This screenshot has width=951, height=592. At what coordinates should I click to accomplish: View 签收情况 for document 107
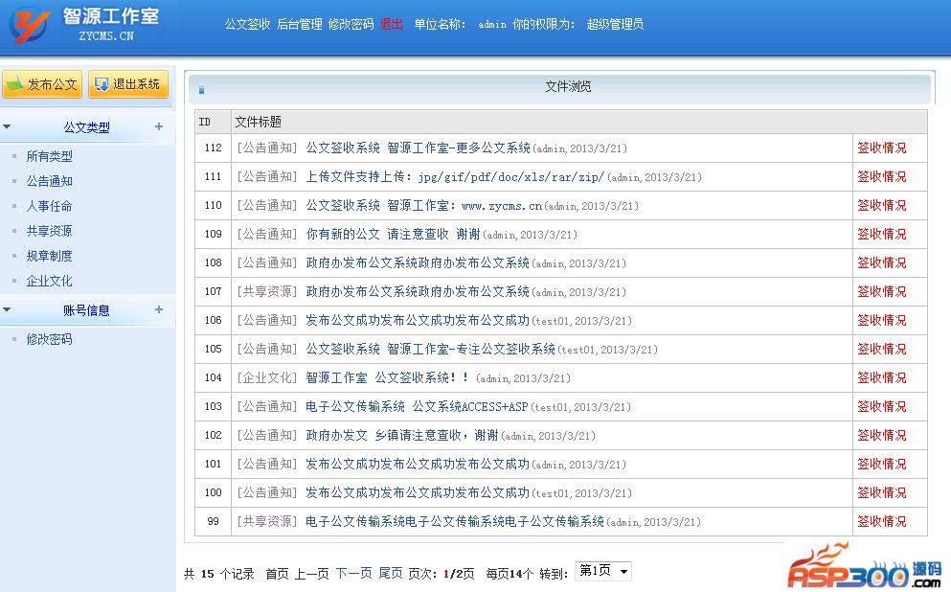click(882, 292)
